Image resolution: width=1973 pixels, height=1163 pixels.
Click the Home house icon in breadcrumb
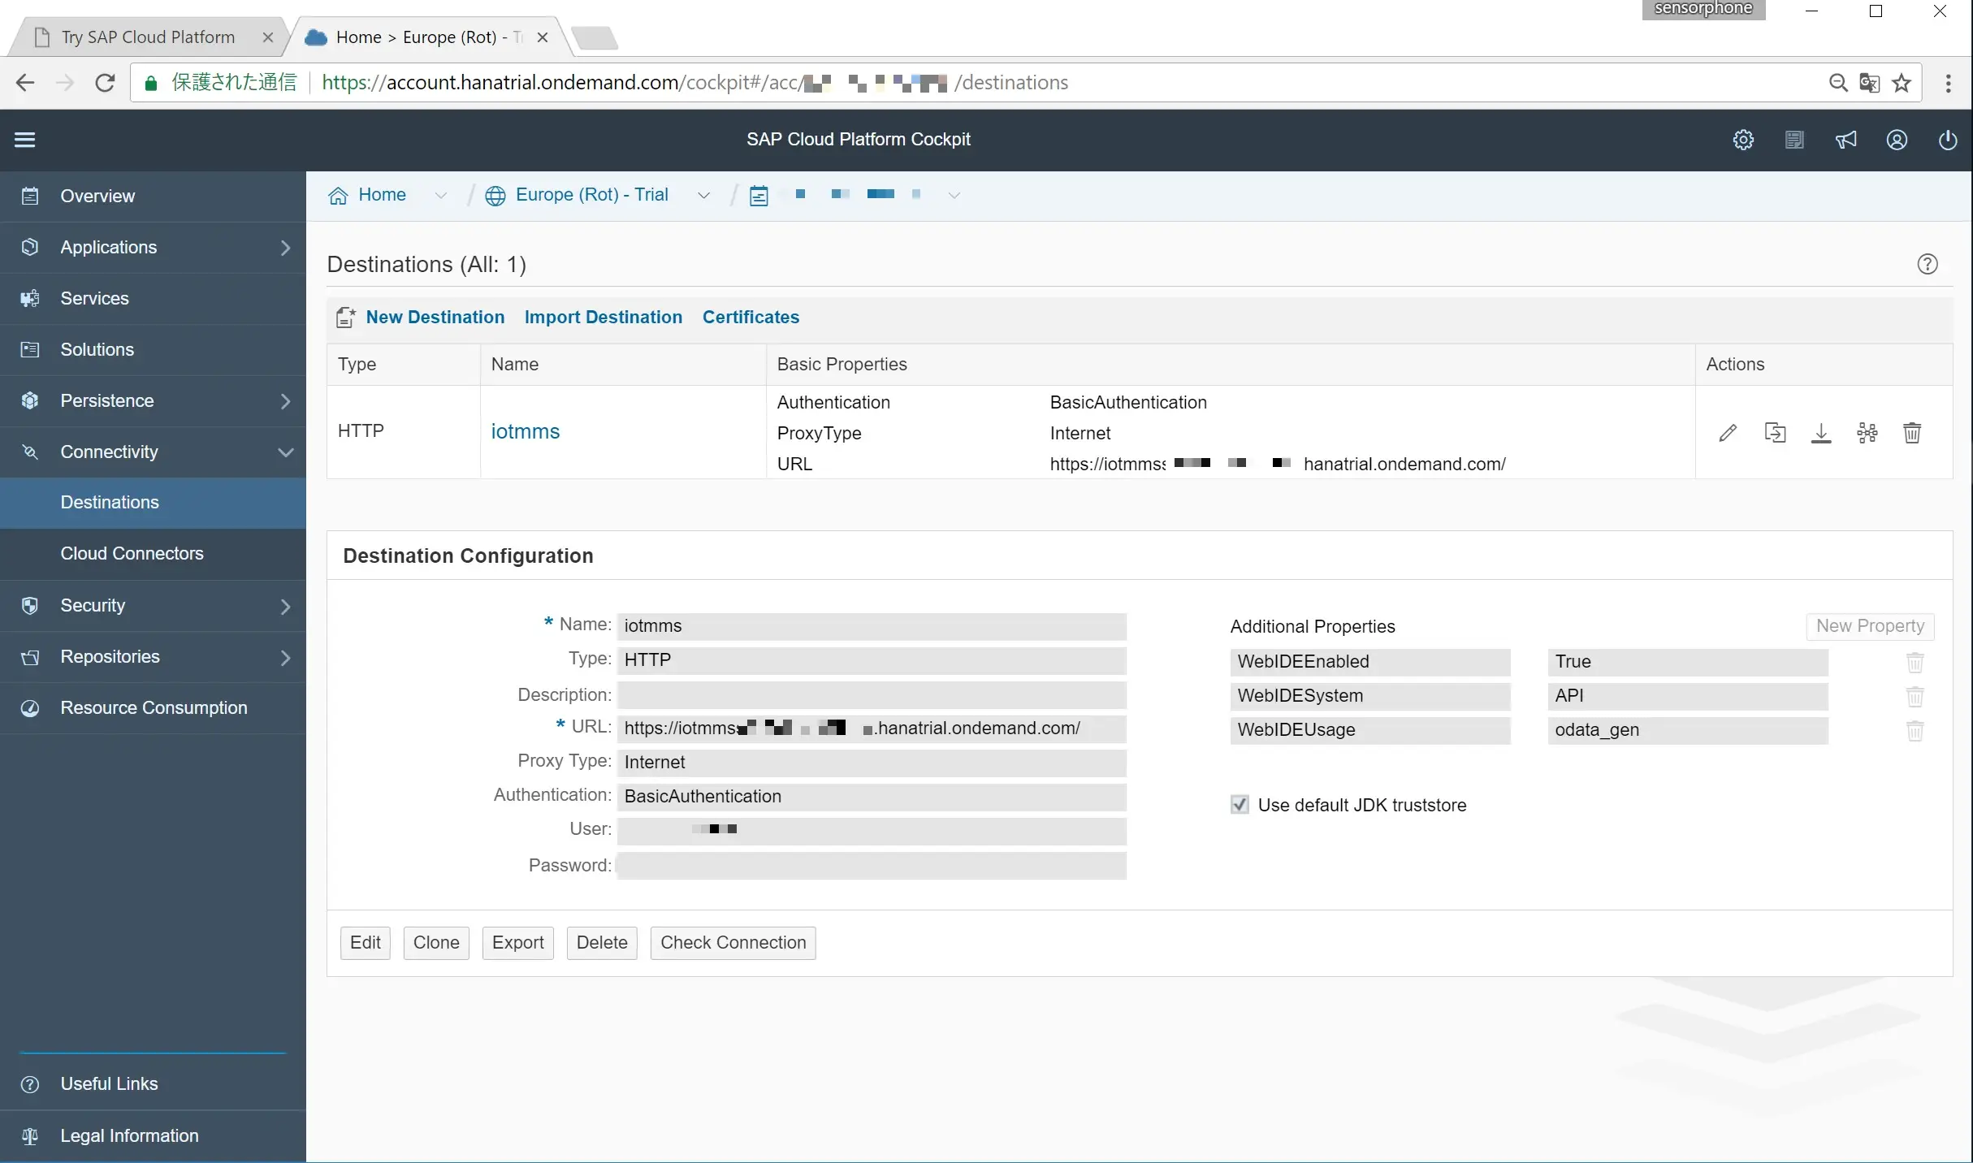coord(338,196)
